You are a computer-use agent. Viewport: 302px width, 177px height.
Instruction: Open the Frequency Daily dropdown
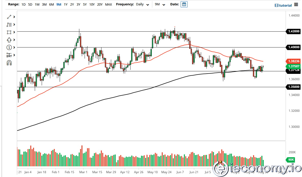click(x=142, y=4)
